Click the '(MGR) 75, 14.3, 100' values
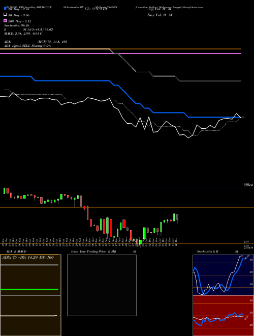The height and width of the screenshot is (336, 254). [x=52, y=42]
